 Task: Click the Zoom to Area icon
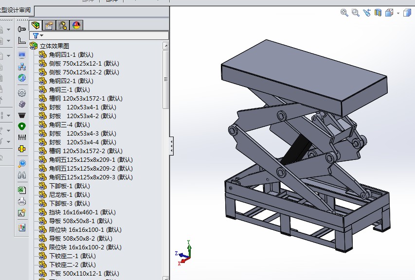click(355, 13)
